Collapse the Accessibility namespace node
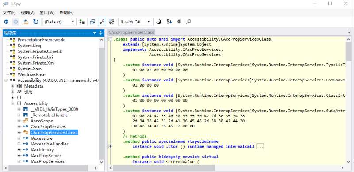Image resolution: width=354 pixels, height=172 pixels. coord(13,103)
